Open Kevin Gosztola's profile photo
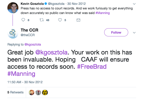The width and height of the screenshot is (143, 99). click(13, 8)
